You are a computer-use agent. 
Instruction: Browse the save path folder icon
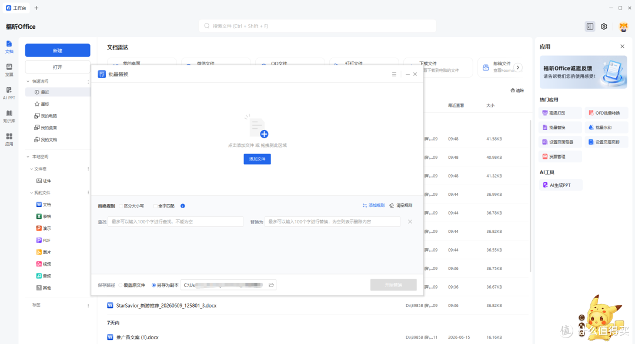tap(271, 285)
